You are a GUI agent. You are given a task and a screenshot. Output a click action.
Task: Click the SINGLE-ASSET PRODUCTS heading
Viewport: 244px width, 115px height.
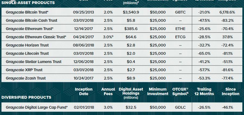pyautogui.click(x=28, y=3)
